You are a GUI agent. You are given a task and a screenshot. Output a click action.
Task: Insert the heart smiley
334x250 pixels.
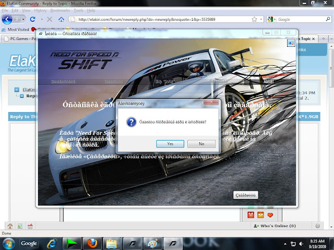pos(270,215)
